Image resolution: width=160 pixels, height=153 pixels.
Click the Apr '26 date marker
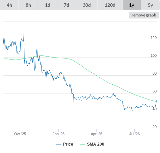(x=97, y=134)
